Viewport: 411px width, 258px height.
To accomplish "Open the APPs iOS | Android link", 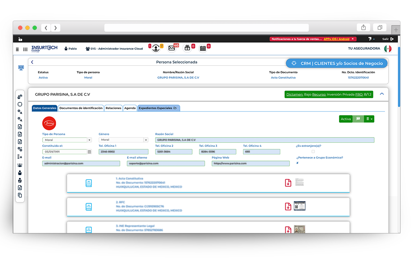I will 336,39.
